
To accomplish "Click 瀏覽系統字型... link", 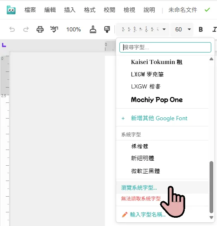I will tap(139, 188).
